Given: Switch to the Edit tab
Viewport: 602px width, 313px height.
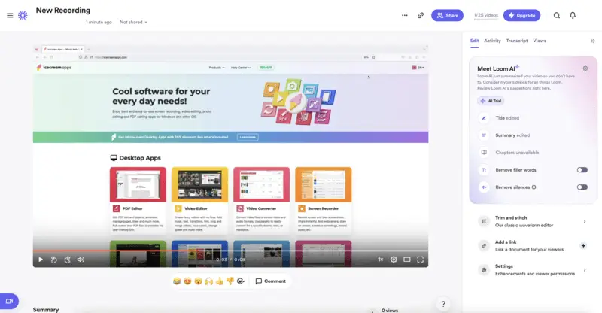Looking at the screenshot, I should 475,41.
